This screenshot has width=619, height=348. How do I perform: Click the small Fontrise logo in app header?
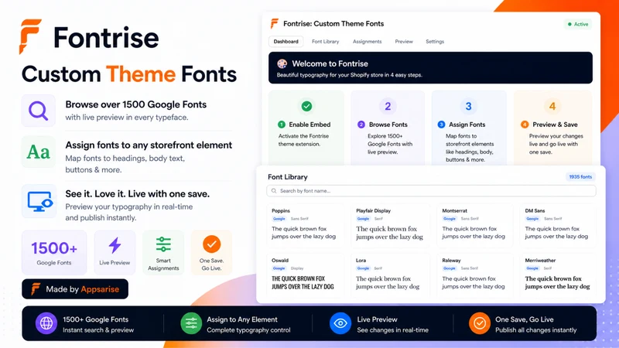coord(275,24)
